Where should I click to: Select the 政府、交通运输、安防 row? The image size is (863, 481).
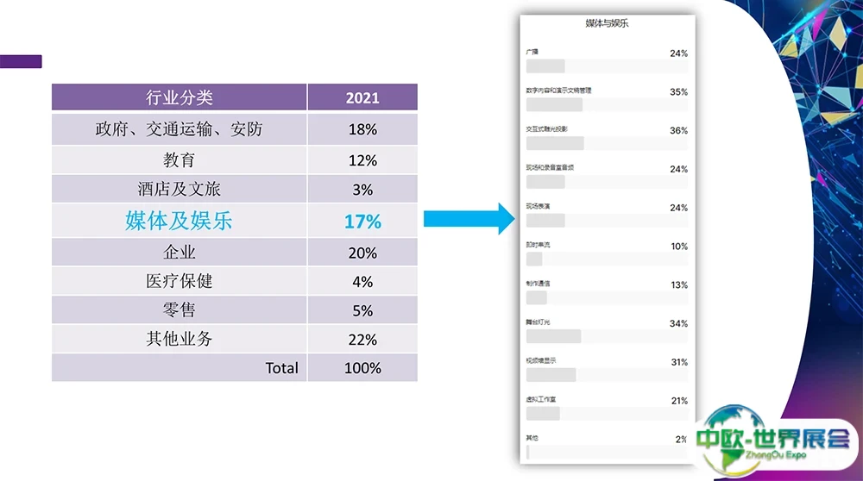click(179, 129)
